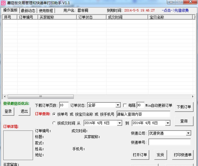Viewport: 198px width, 166px height.
Task: Select the 按单号 query radio button
Action: coord(54,114)
